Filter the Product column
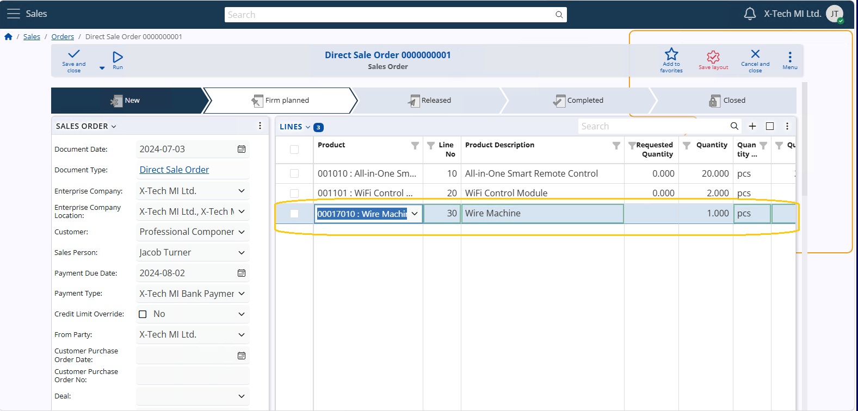Image resolution: width=858 pixels, height=411 pixels. [x=415, y=145]
